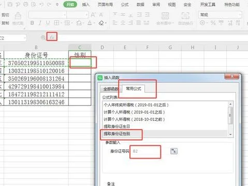Click the decrease decimal places icon
Viewport: 248px width, 186px height.
(238, 23)
